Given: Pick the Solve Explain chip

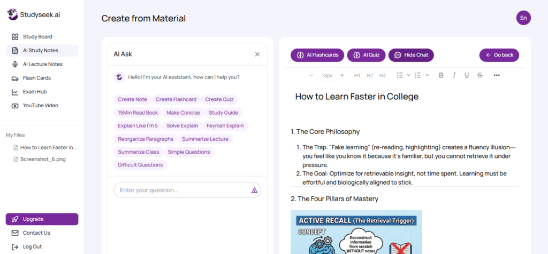Looking at the screenshot, I should tap(182, 125).
